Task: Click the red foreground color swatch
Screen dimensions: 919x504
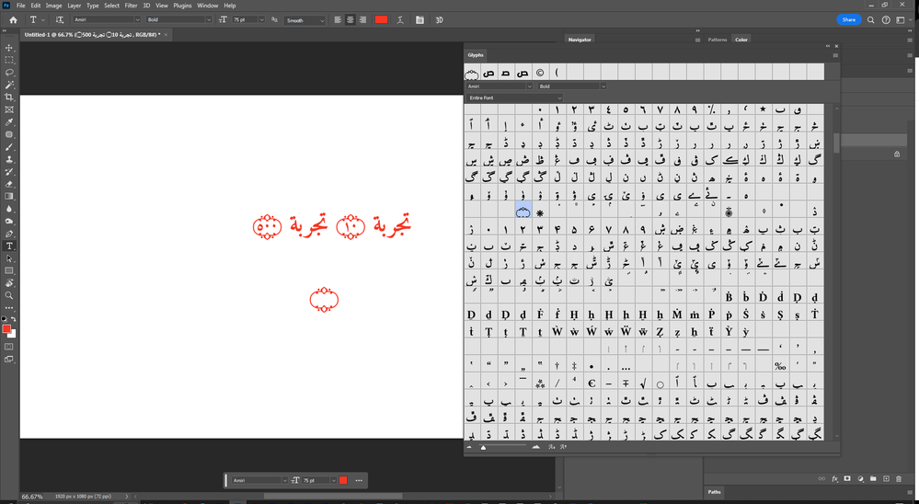Action: pos(6,329)
